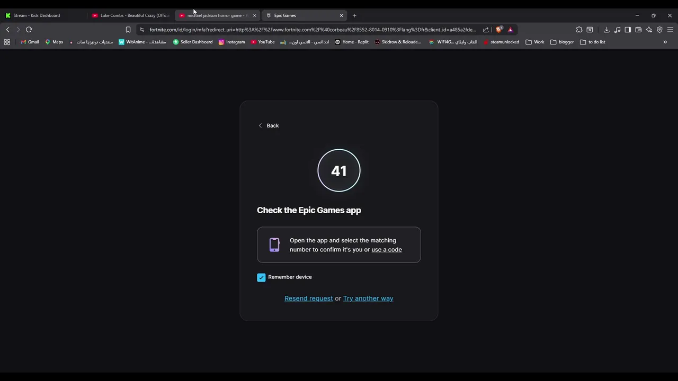Show hidden bookmarks with the double chevron
The width and height of the screenshot is (678, 381).
tap(665, 42)
